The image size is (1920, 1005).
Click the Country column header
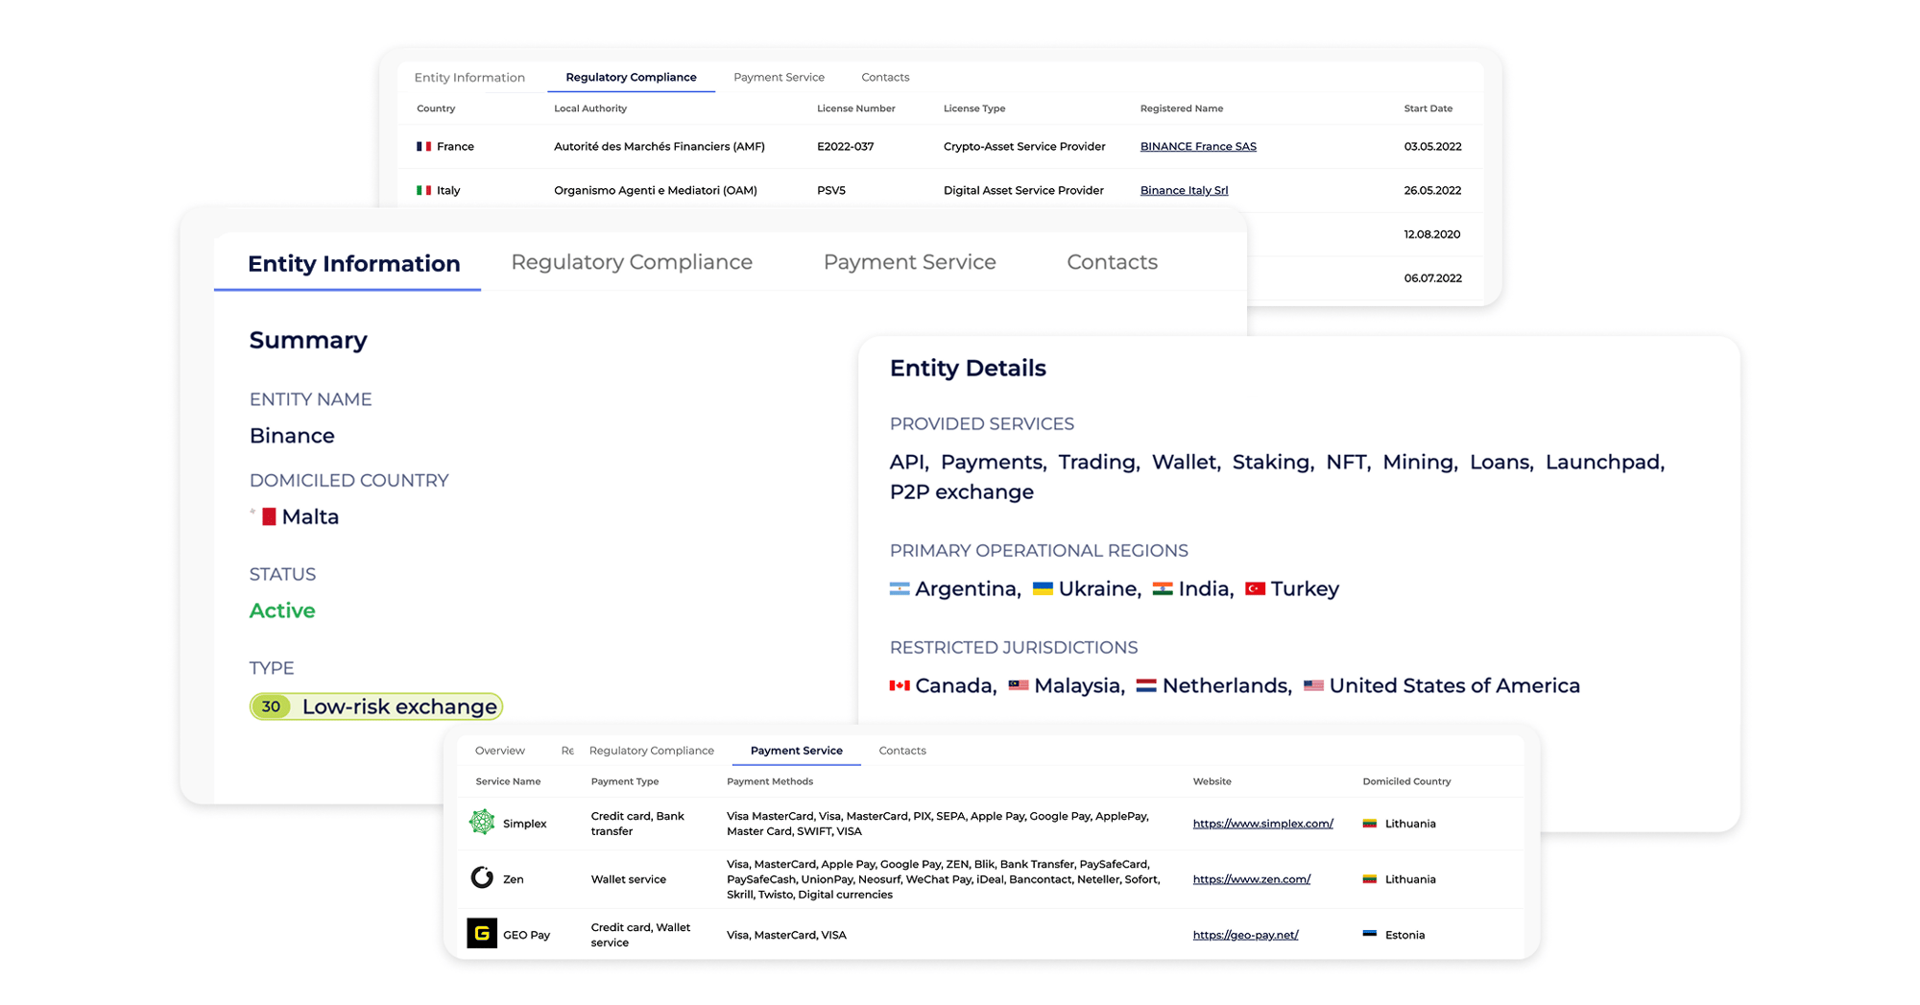(436, 108)
